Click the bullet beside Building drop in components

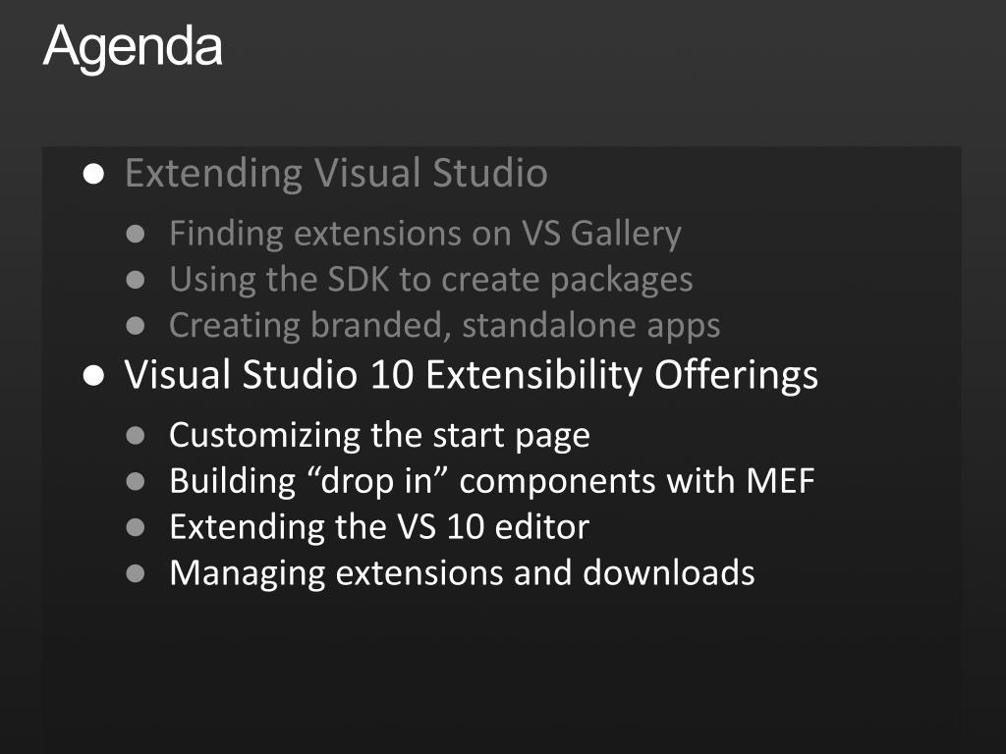(136, 481)
